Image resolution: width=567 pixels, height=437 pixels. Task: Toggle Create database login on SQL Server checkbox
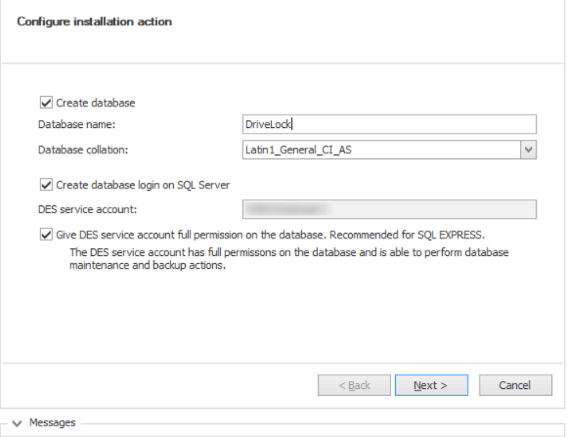(x=46, y=185)
